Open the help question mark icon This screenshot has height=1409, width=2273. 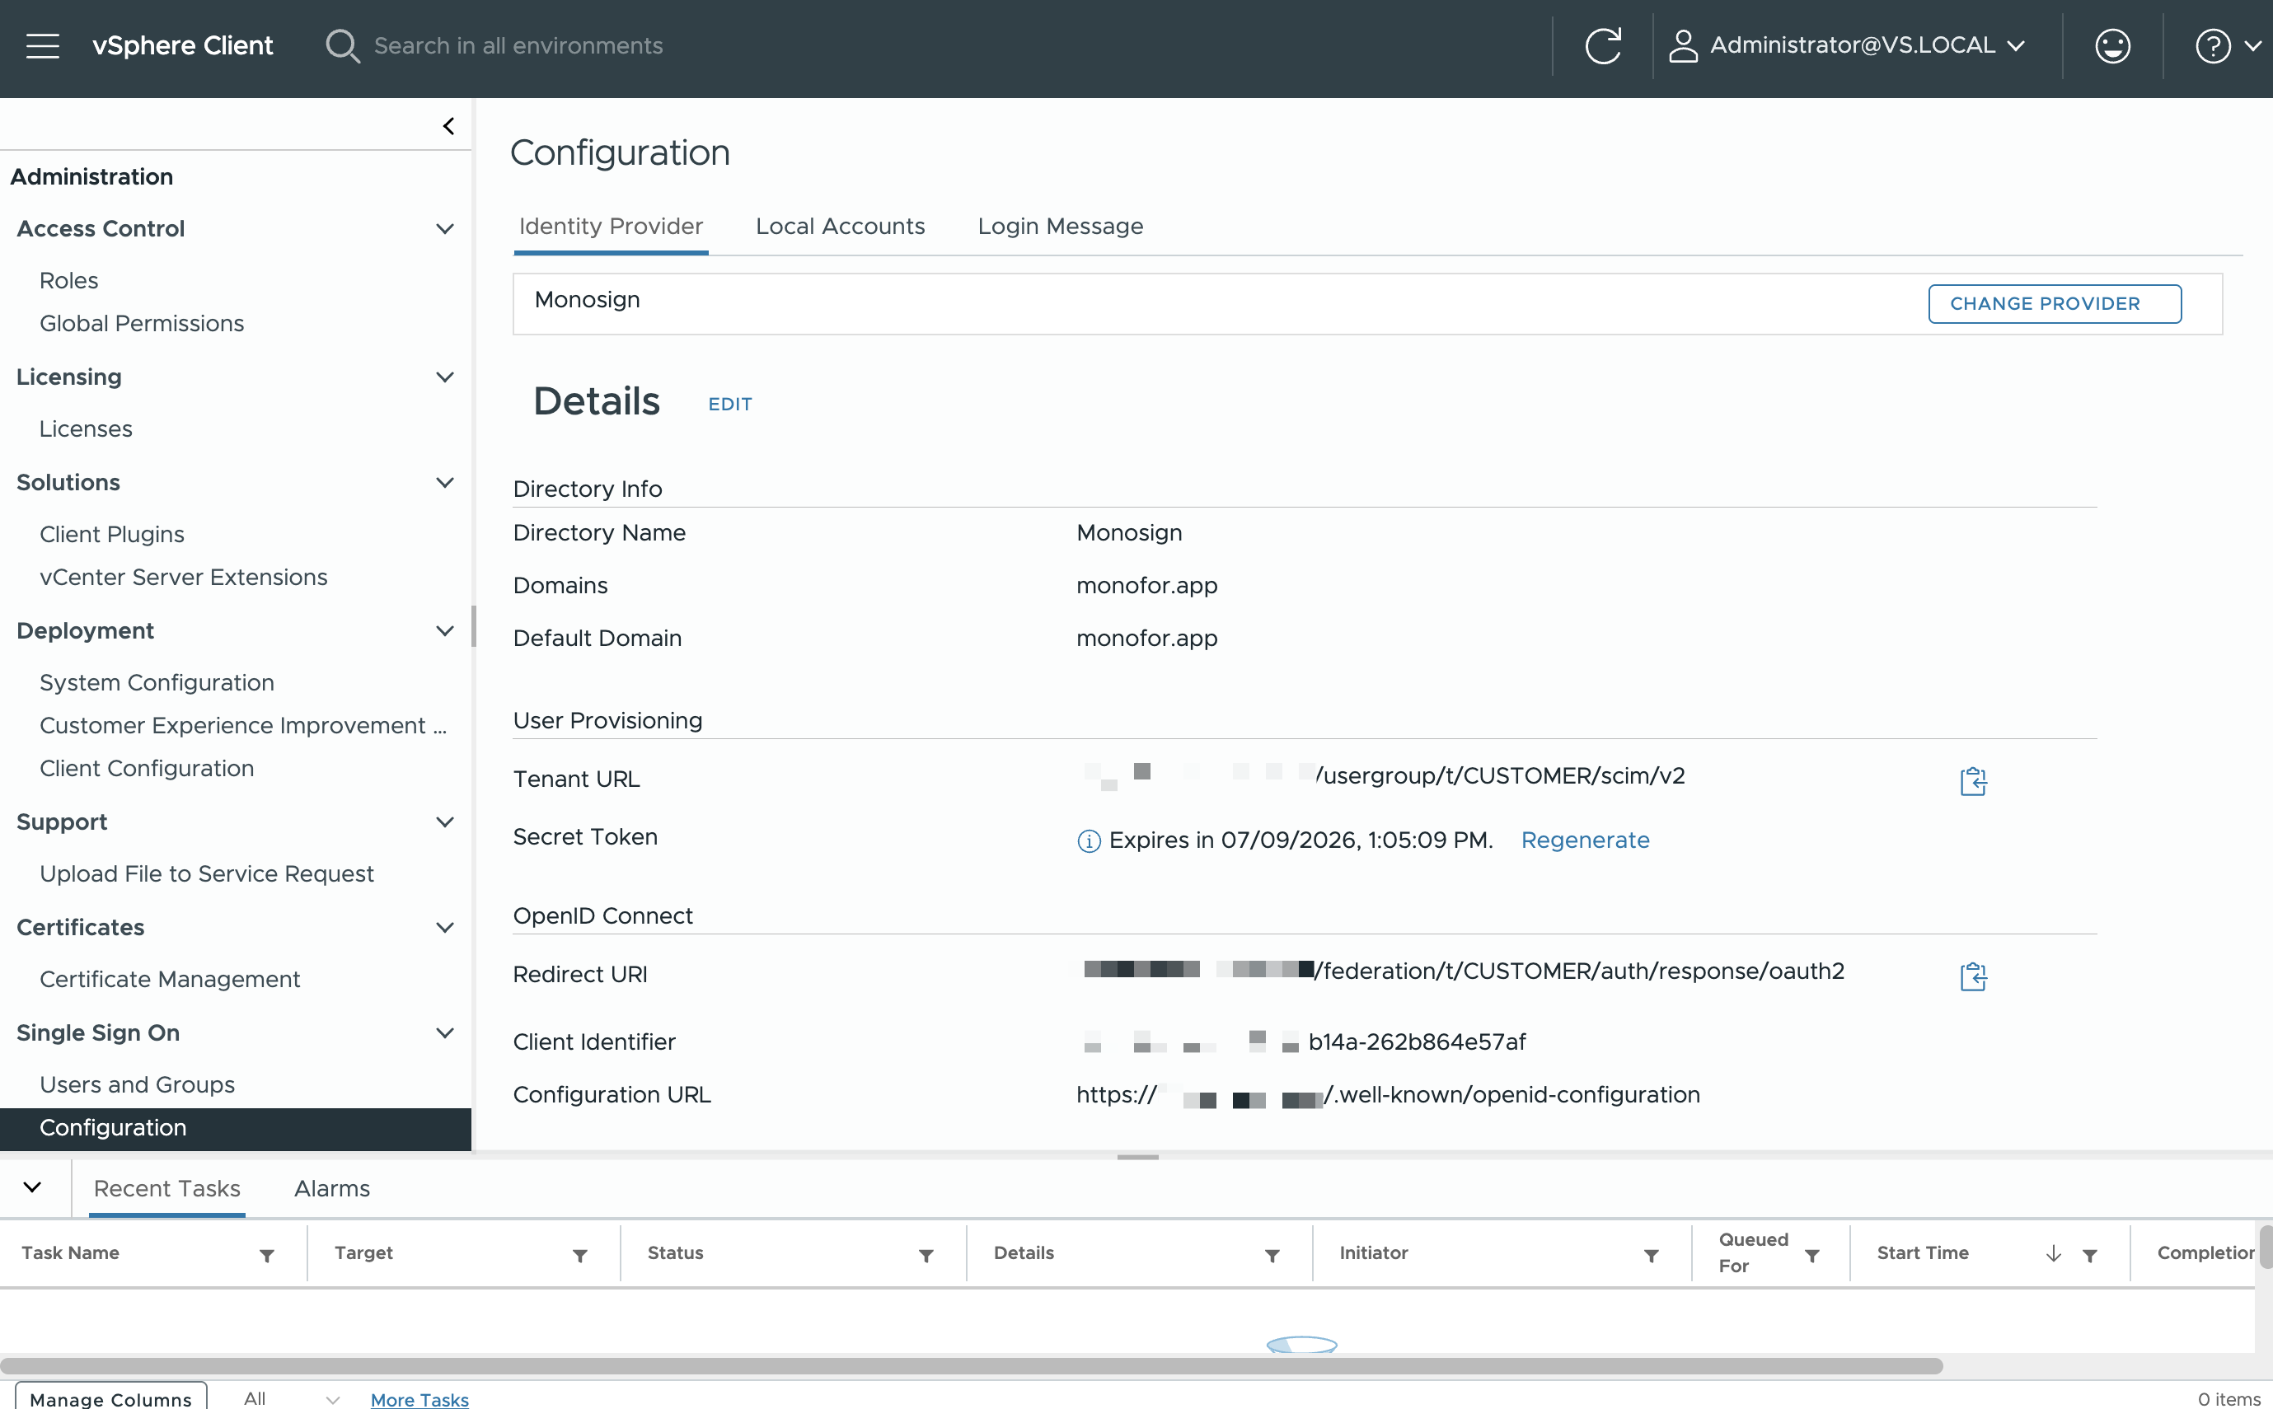[x=2212, y=45]
